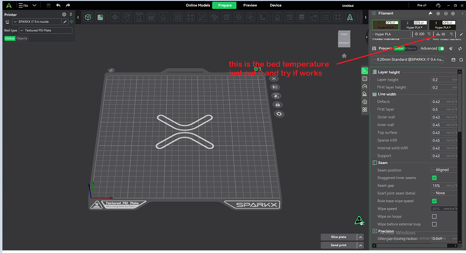Screen dimensions: 466x253
Task: Select Objects in the Printer panel toggle
Action: click(22, 38)
